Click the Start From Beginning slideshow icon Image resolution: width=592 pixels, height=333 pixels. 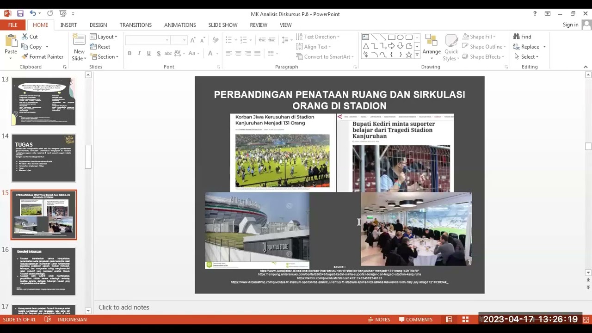[x=63, y=14]
